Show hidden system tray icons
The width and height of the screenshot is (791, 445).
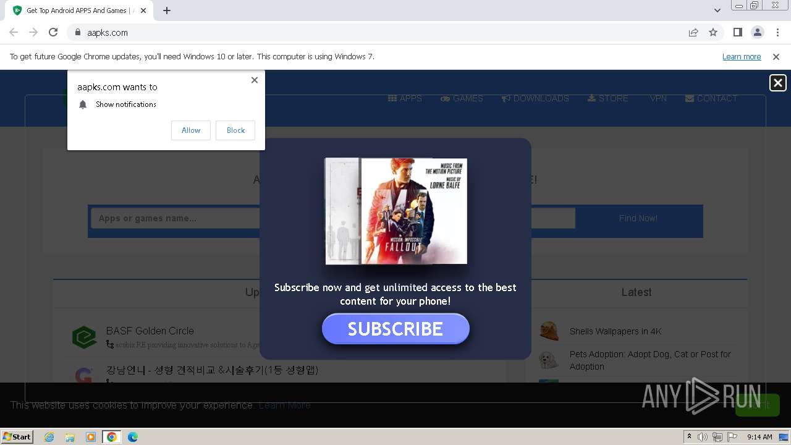point(689,437)
